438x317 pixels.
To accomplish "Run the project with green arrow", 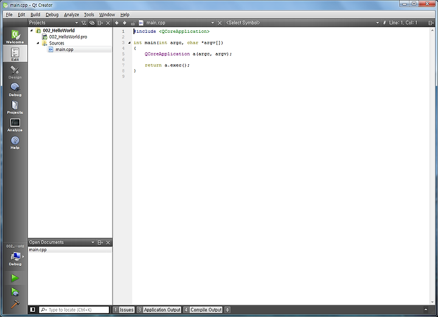I will (x=15, y=278).
